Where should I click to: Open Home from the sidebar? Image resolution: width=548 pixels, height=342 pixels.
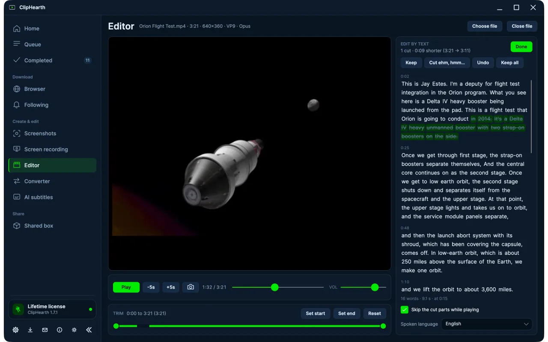coord(52,29)
